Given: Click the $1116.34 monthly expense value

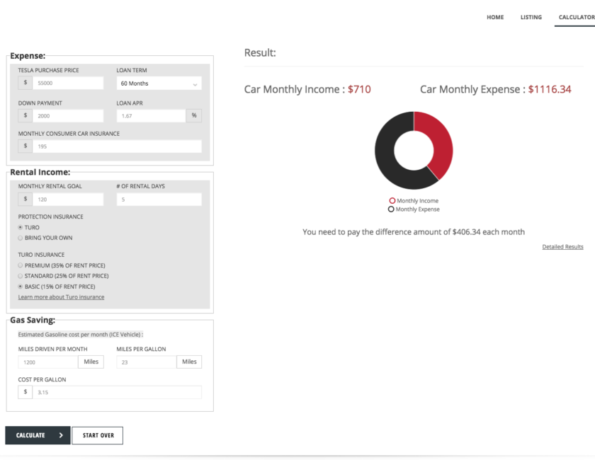Looking at the screenshot, I should point(550,89).
